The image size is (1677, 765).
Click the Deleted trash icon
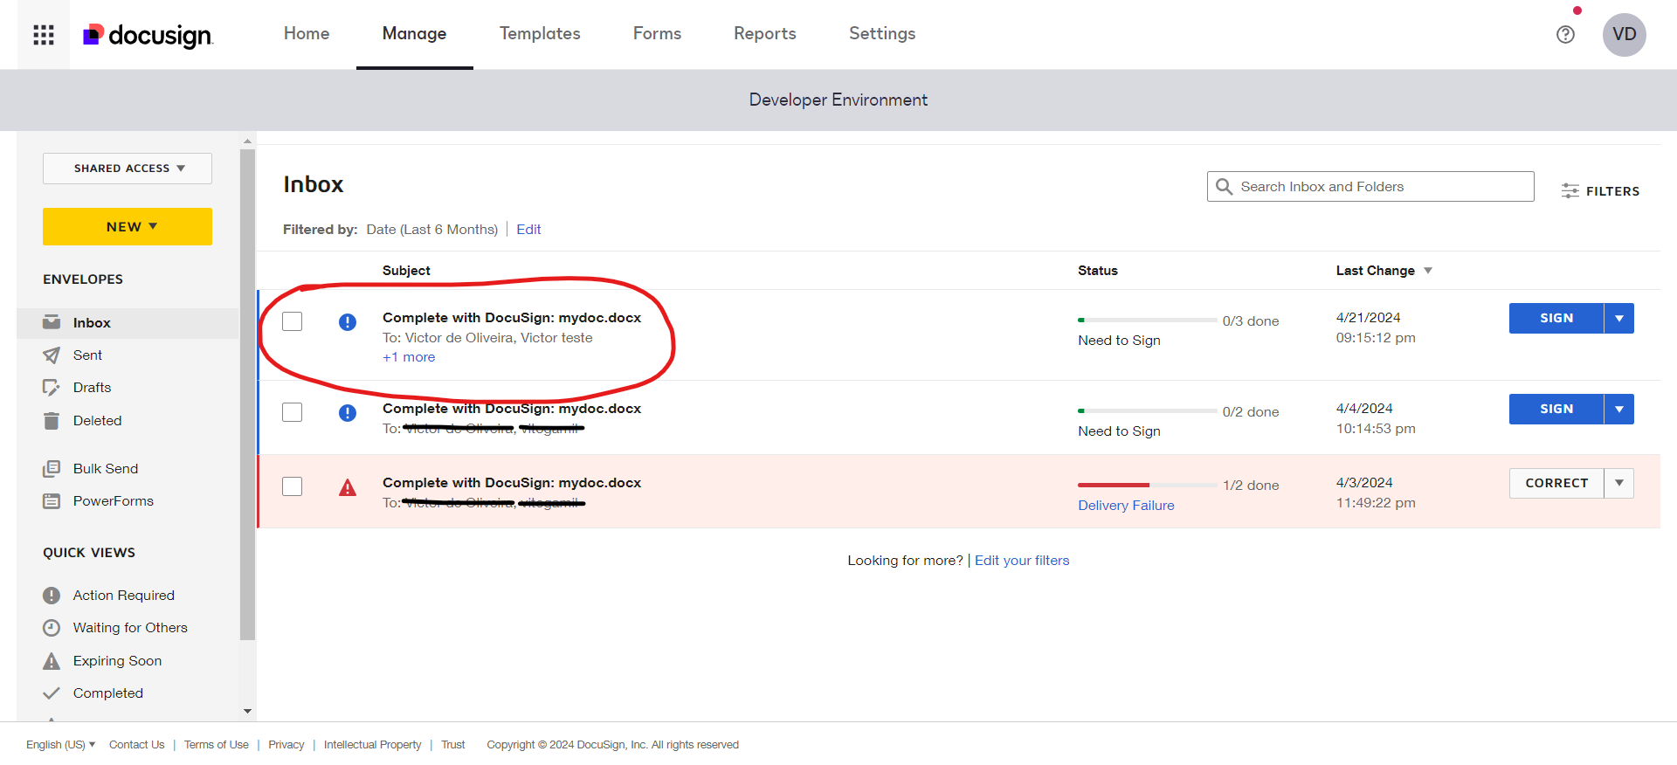pos(52,421)
